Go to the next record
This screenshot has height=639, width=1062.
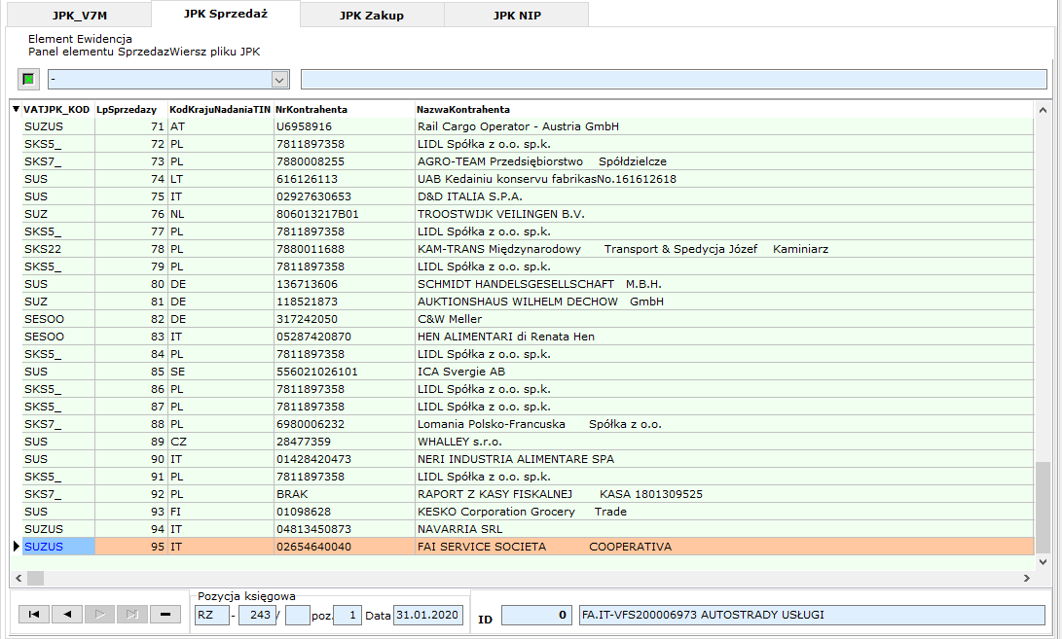pos(99,614)
